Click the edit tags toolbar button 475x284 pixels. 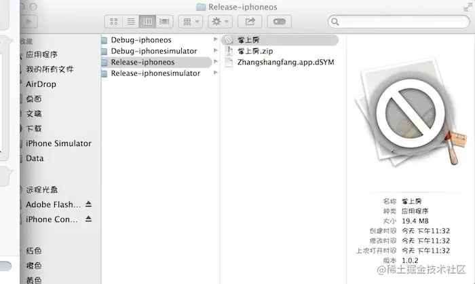click(280, 22)
